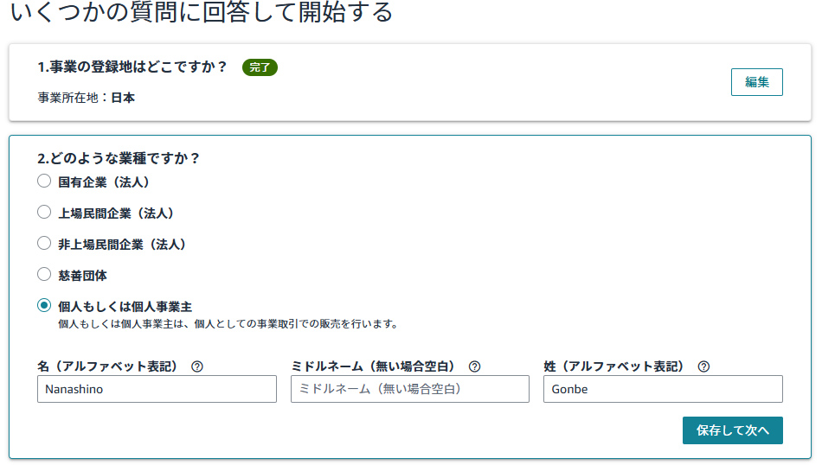Click the empty ミドルネーム input field
Screen dimensions: 822x465
pos(410,389)
